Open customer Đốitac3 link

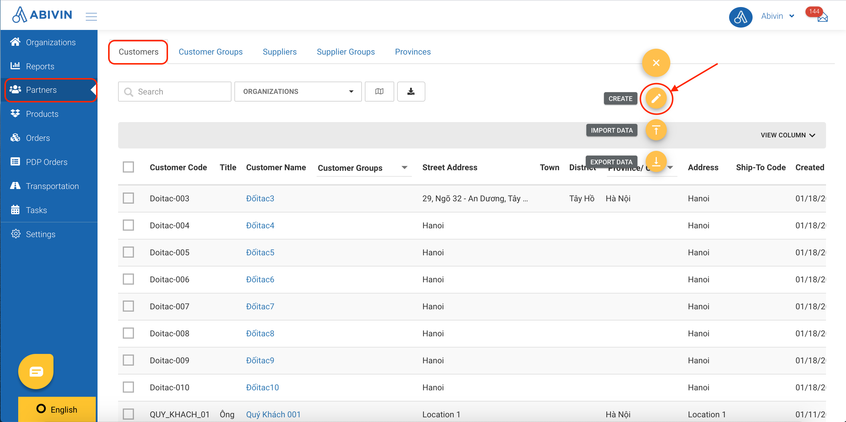260,198
